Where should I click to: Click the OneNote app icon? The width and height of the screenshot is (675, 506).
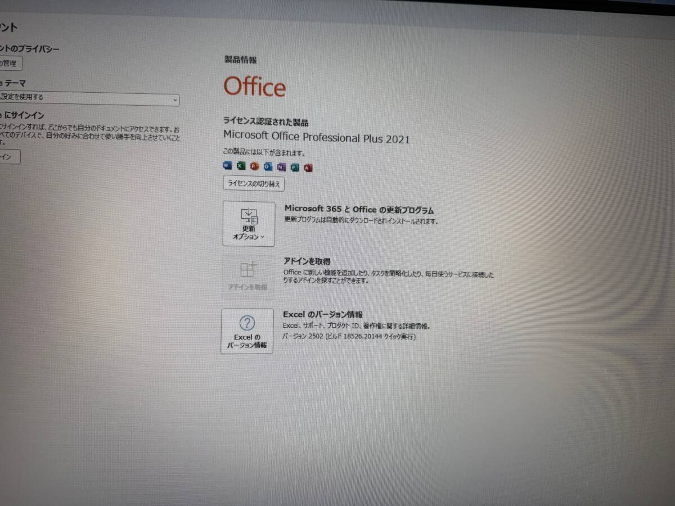pyautogui.click(x=281, y=167)
